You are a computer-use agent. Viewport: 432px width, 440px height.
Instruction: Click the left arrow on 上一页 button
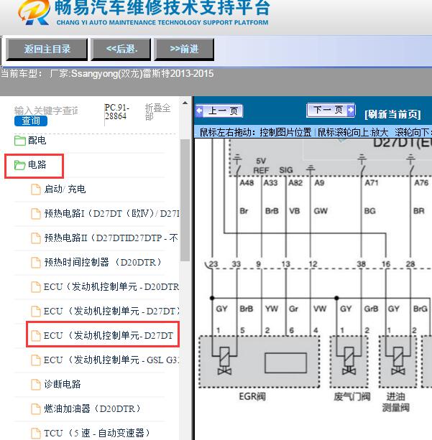(199, 111)
